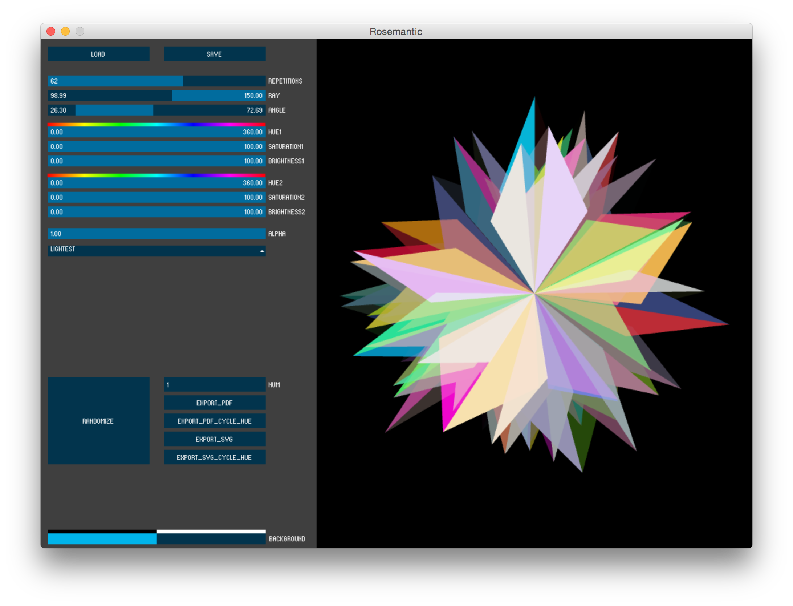Image resolution: width=793 pixels, height=606 pixels.
Task: Click EXPORT_SVG button
Action: pyautogui.click(x=215, y=439)
